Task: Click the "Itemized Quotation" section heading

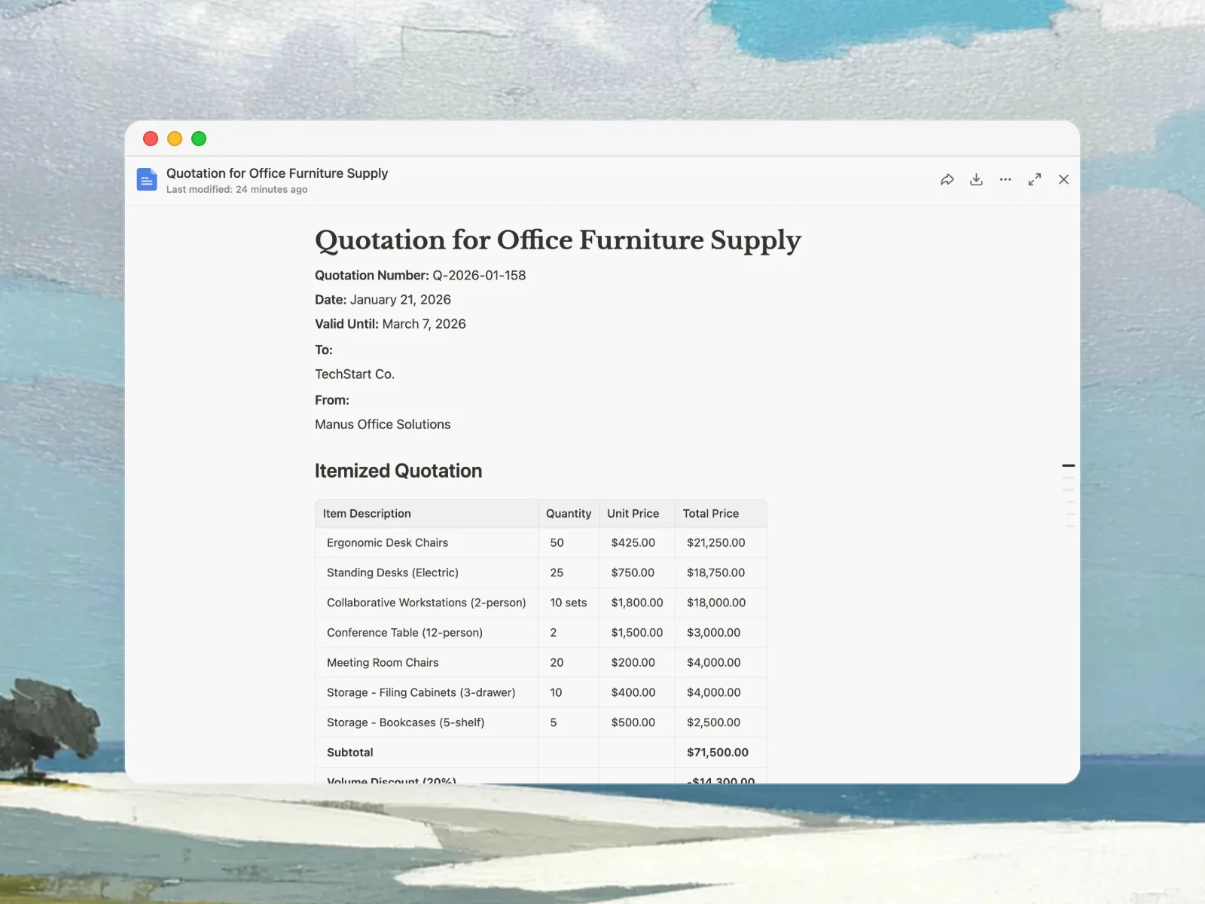Action: point(398,470)
